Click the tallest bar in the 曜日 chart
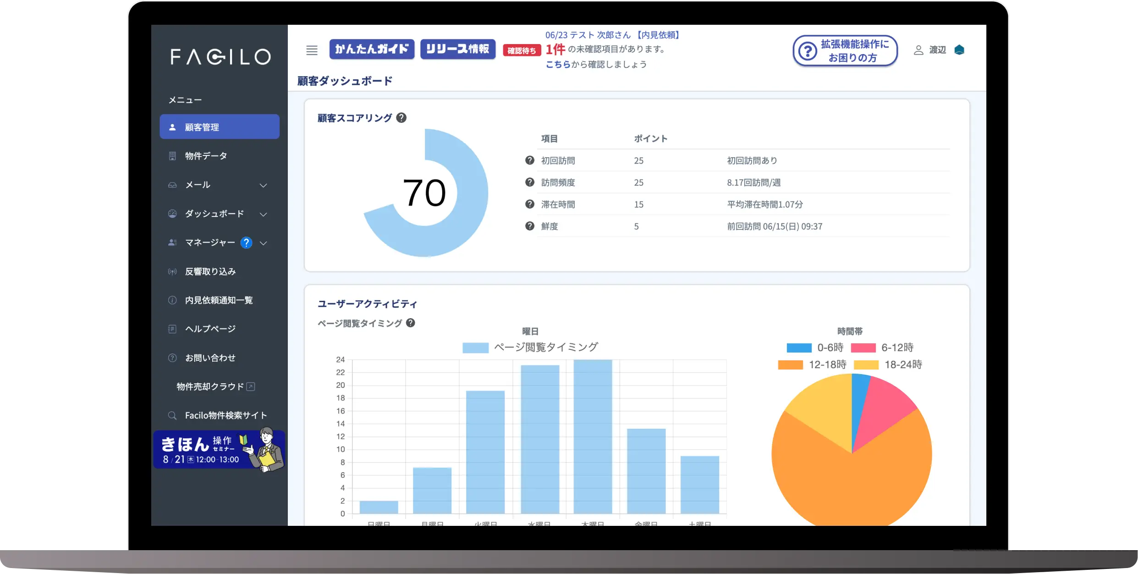1138x574 pixels. tap(593, 436)
